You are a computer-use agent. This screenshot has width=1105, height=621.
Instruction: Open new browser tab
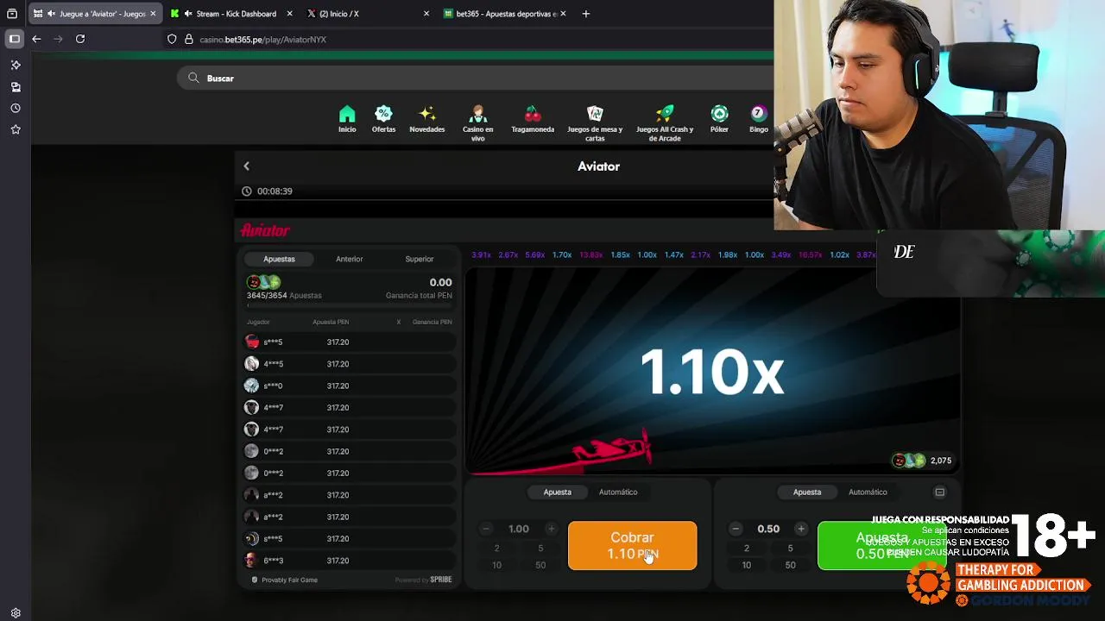[x=585, y=14]
